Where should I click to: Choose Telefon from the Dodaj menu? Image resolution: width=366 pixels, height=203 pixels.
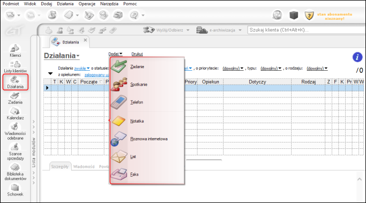point(147,102)
